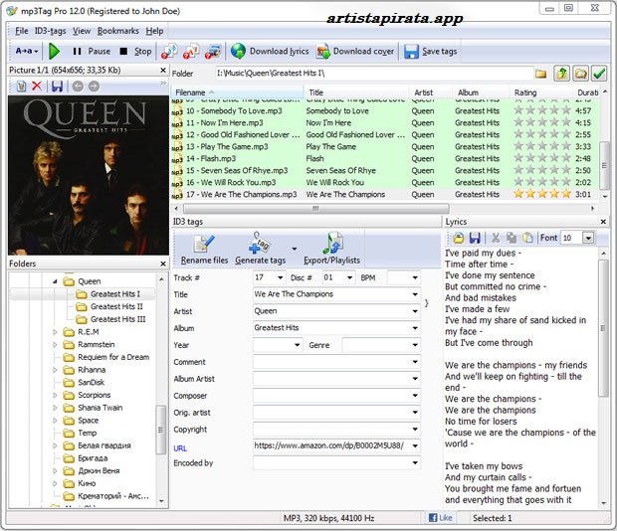Screen dimensions: 617x531
Task: Close the Folders panel
Action: click(x=163, y=264)
